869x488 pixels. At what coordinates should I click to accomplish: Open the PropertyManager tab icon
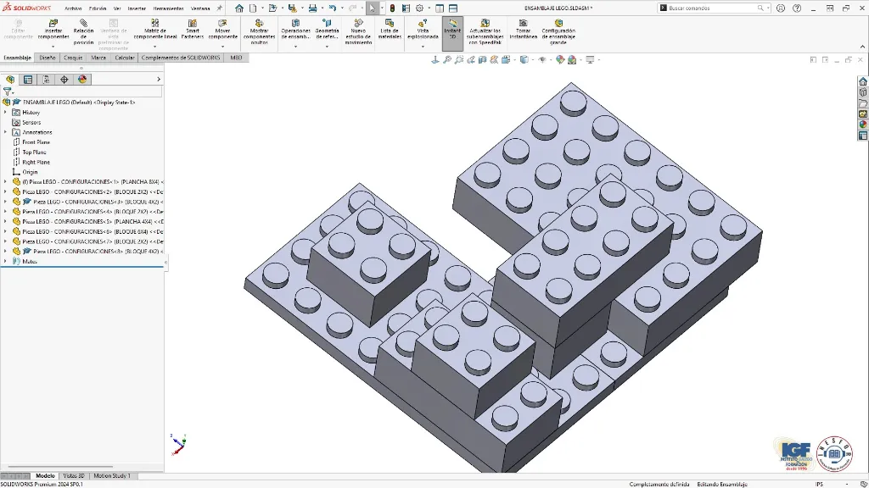coord(28,80)
